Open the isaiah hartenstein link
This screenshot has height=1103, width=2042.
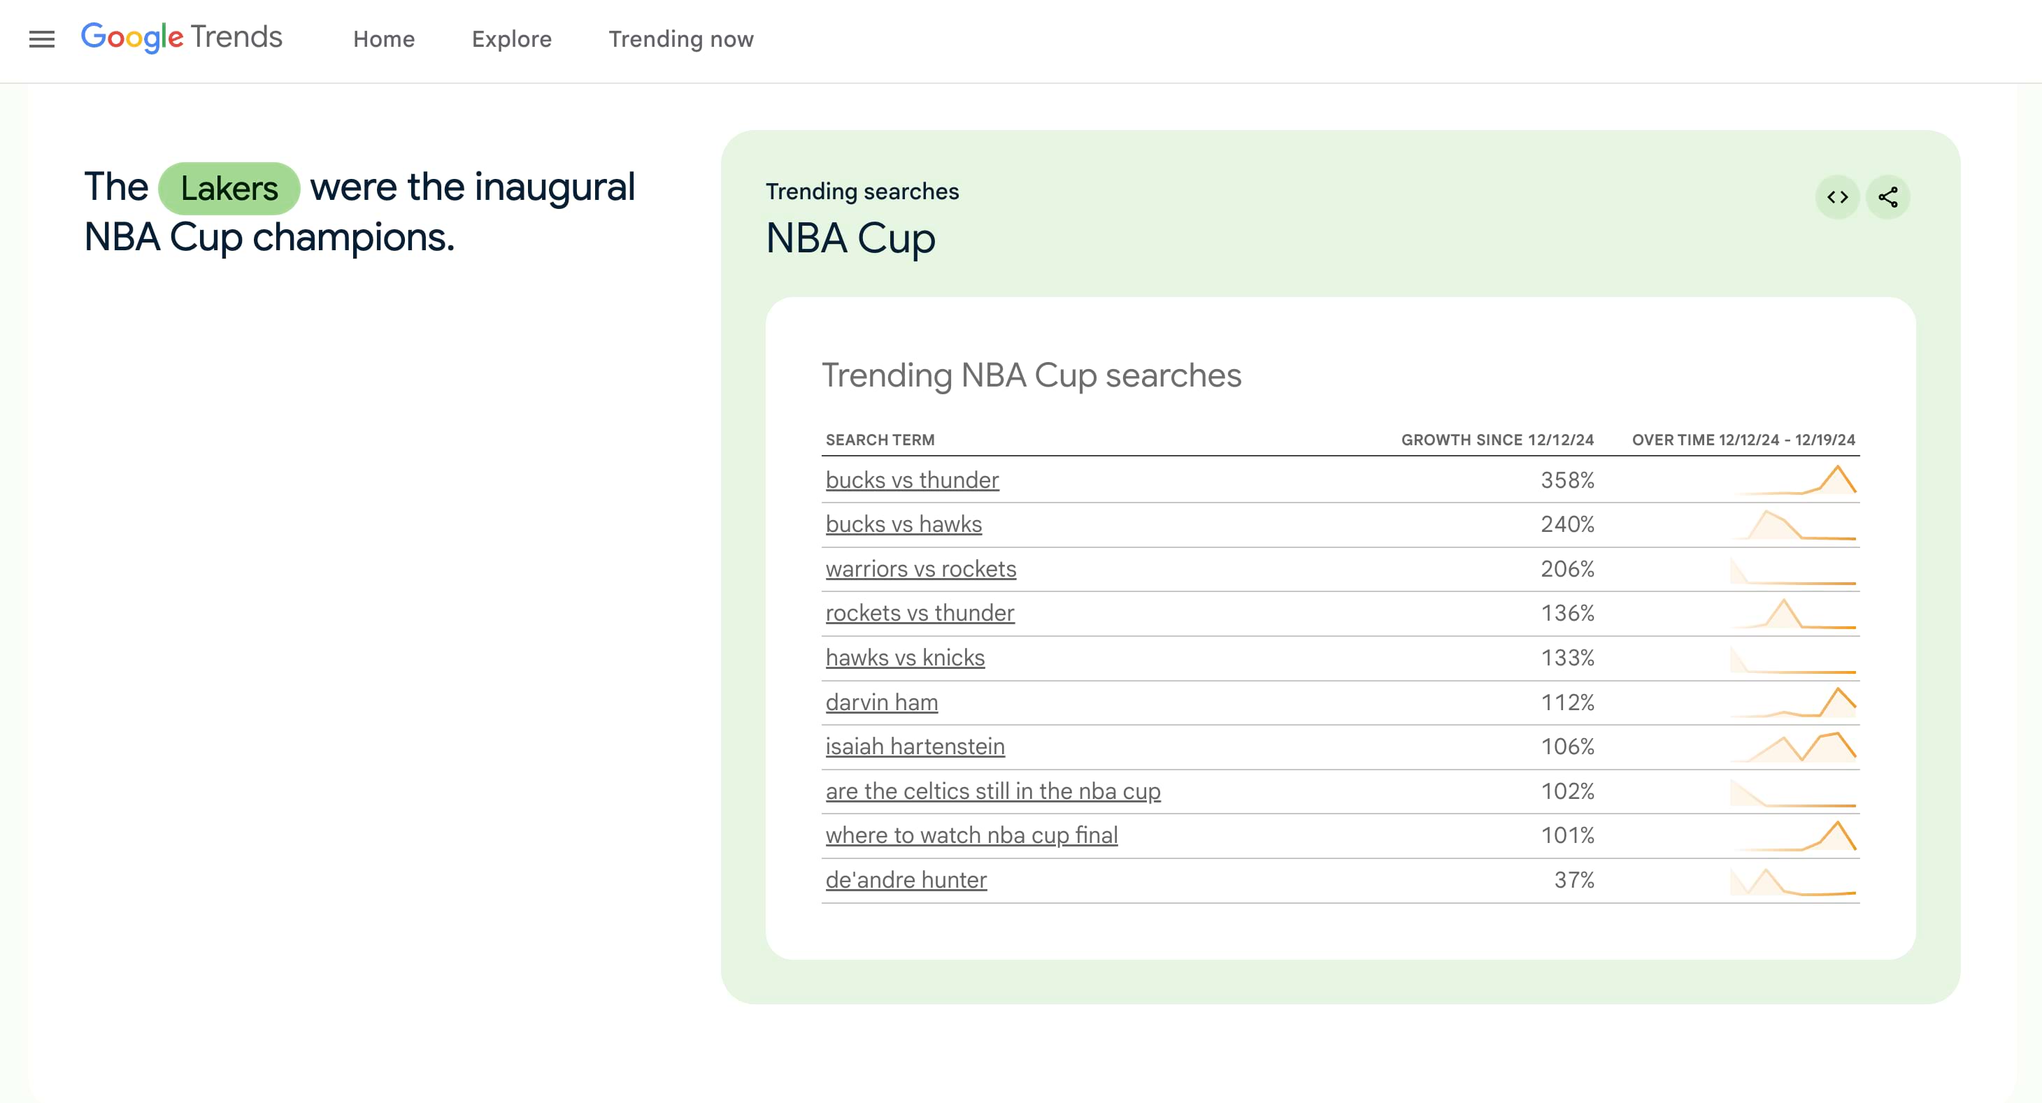pos(915,746)
